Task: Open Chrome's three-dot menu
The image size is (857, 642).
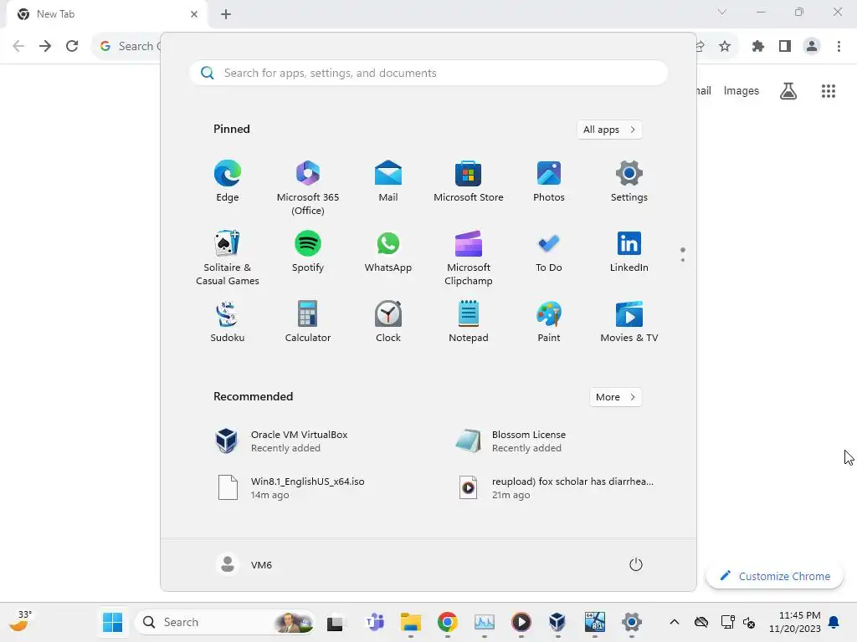Action: 839,47
